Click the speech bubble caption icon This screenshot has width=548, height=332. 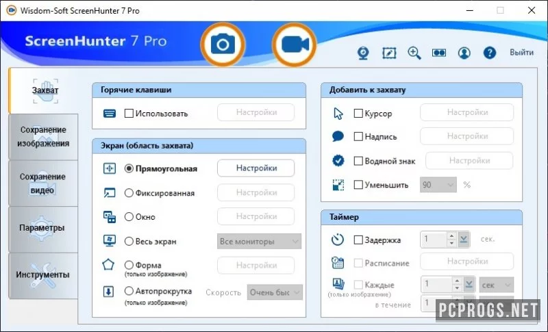[x=338, y=136]
